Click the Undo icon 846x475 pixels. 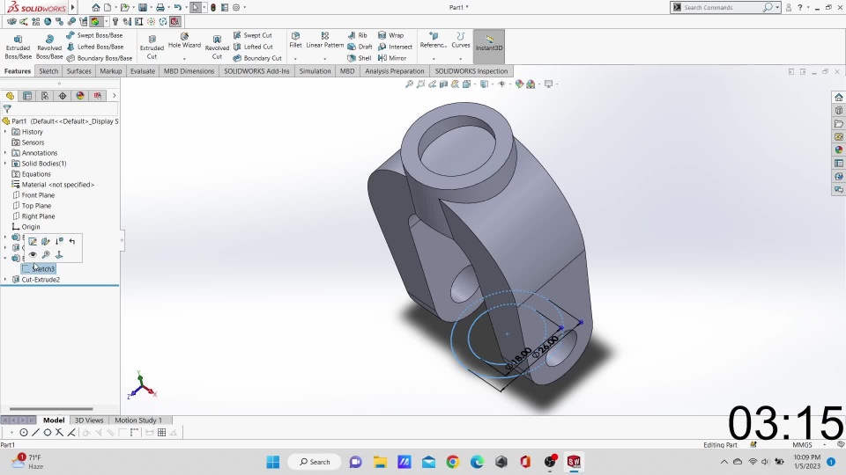(x=177, y=8)
